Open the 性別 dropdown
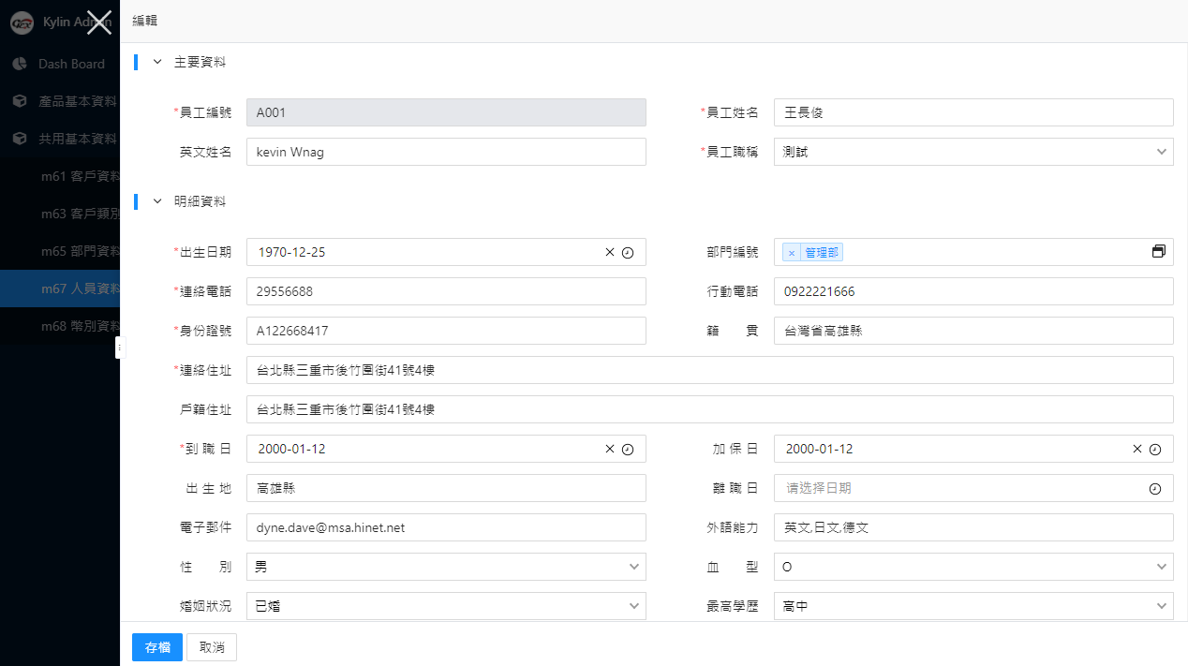Viewport: 1188px width, 666px height. pyautogui.click(x=446, y=567)
